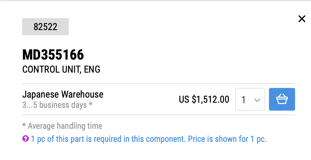Click the blue basket button
311x160 pixels.
282,99
